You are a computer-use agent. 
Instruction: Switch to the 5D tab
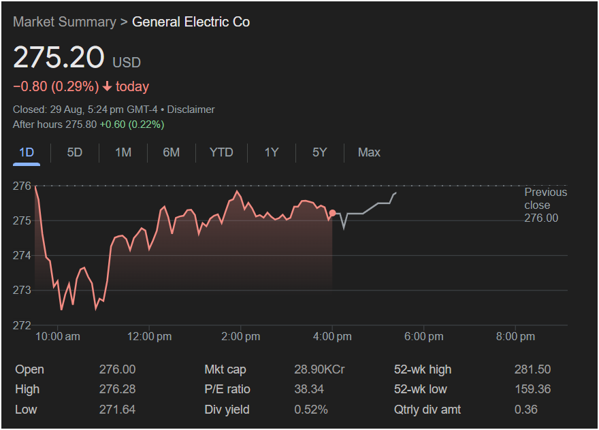click(x=75, y=152)
